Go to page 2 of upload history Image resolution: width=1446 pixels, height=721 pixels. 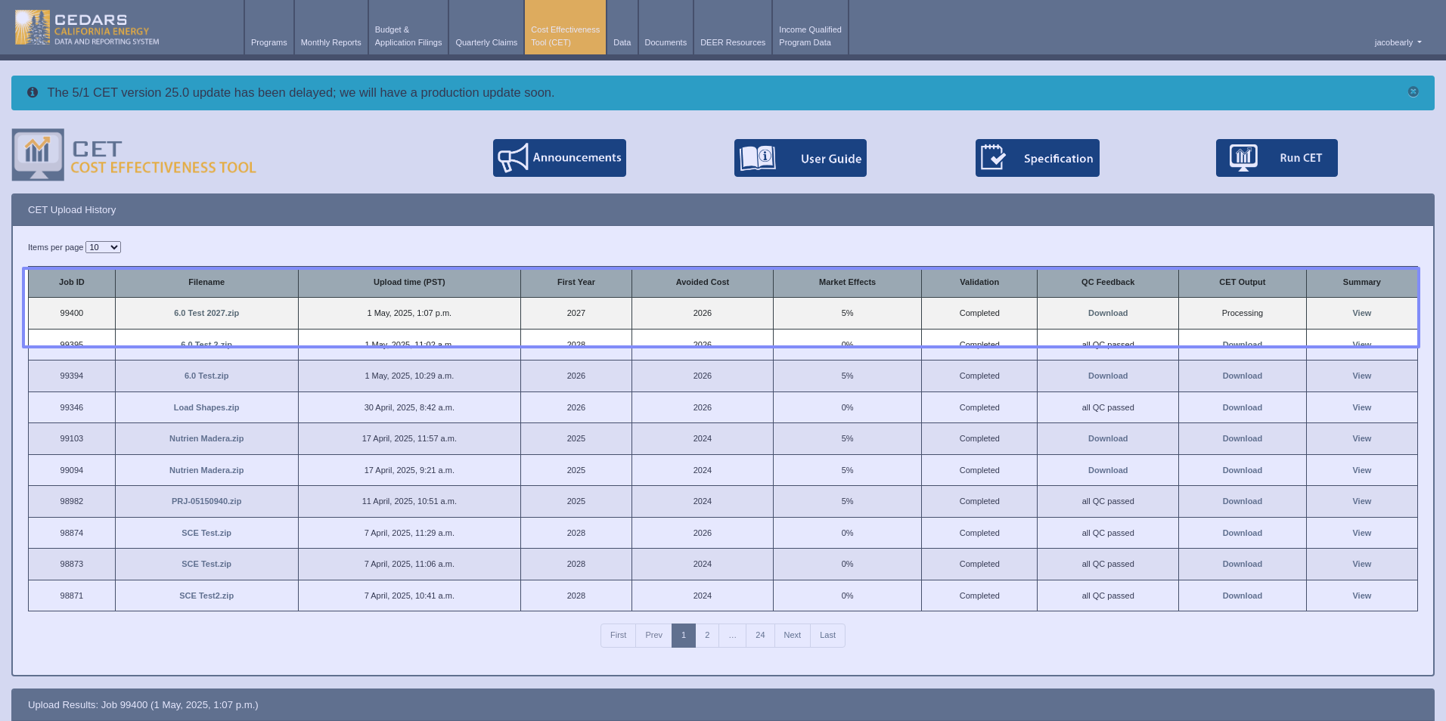point(707,635)
